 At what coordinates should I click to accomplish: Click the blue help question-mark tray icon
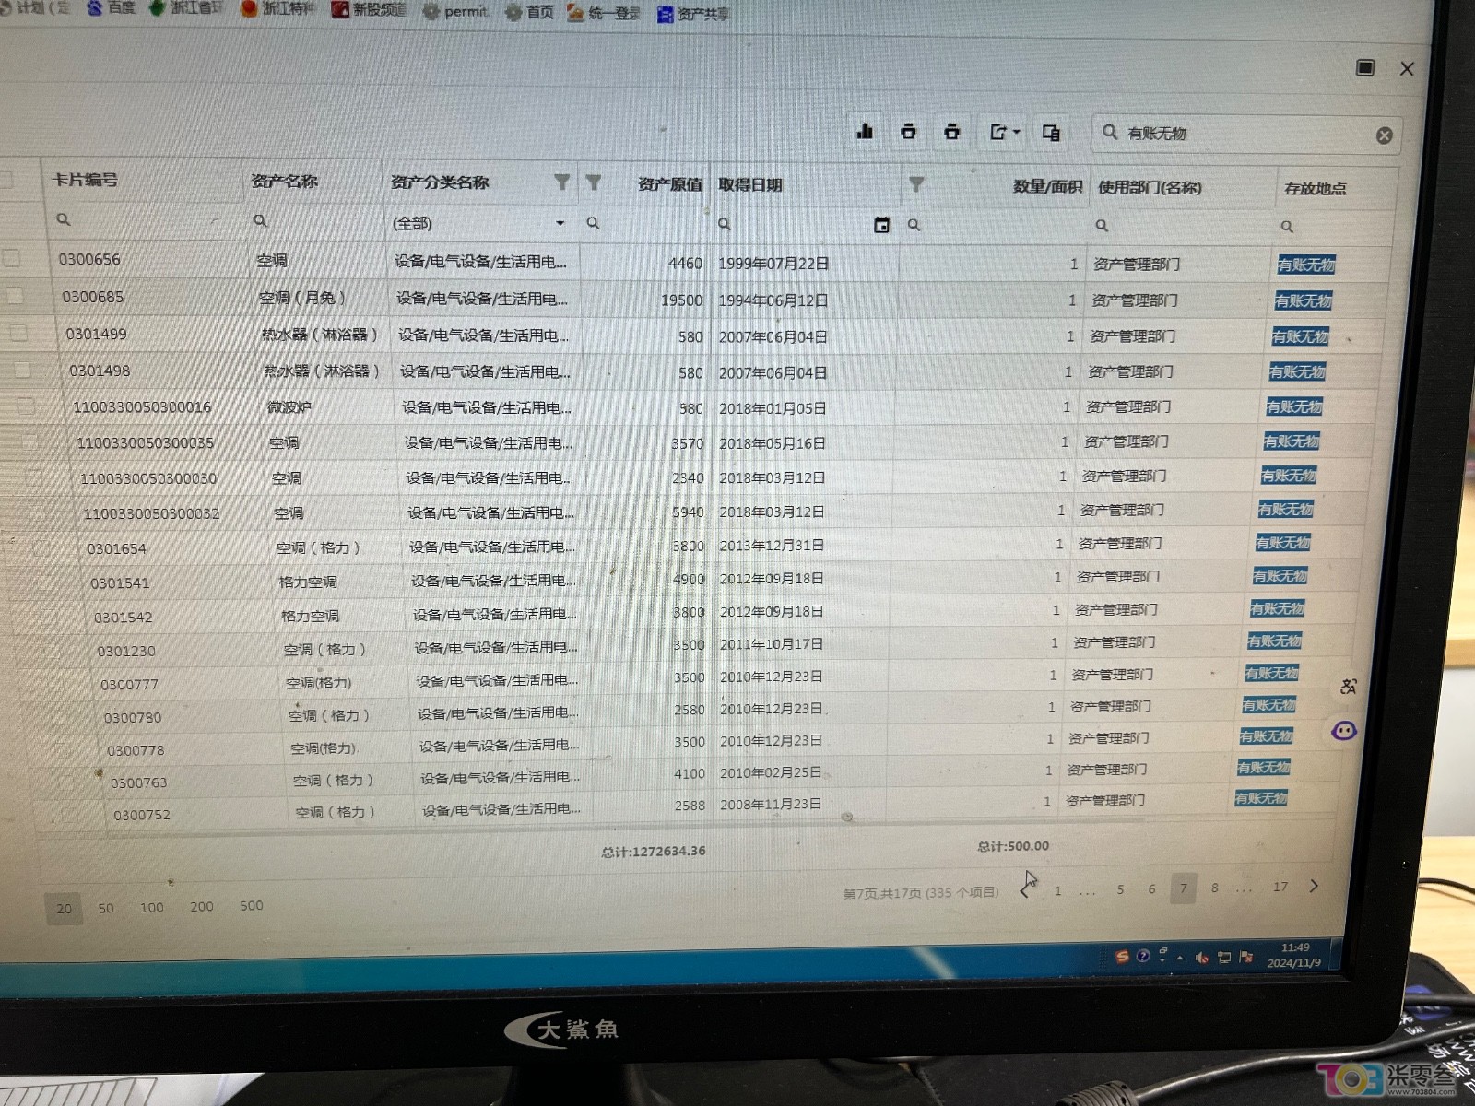click(1143, 956)
